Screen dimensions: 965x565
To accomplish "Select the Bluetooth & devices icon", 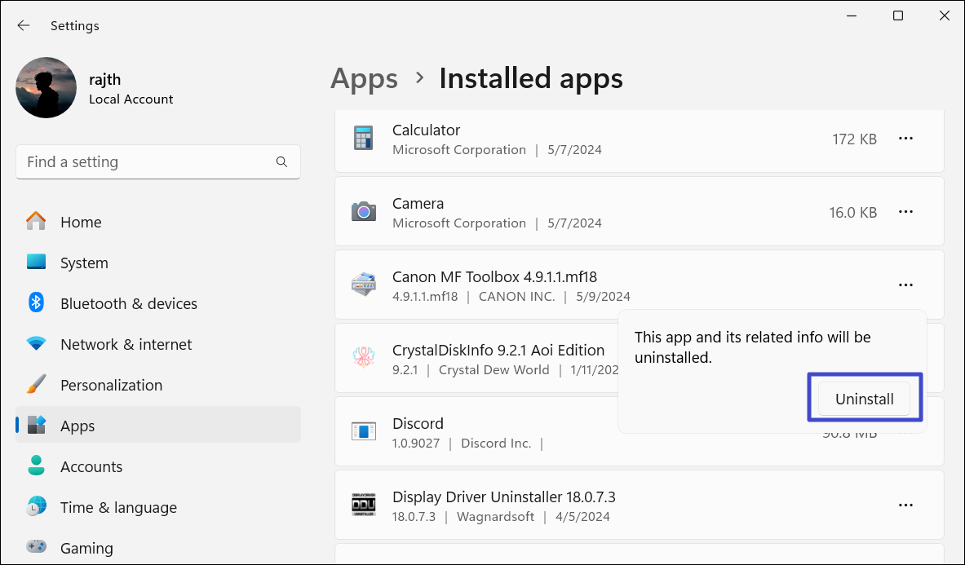I will click(x=36, y=303).
